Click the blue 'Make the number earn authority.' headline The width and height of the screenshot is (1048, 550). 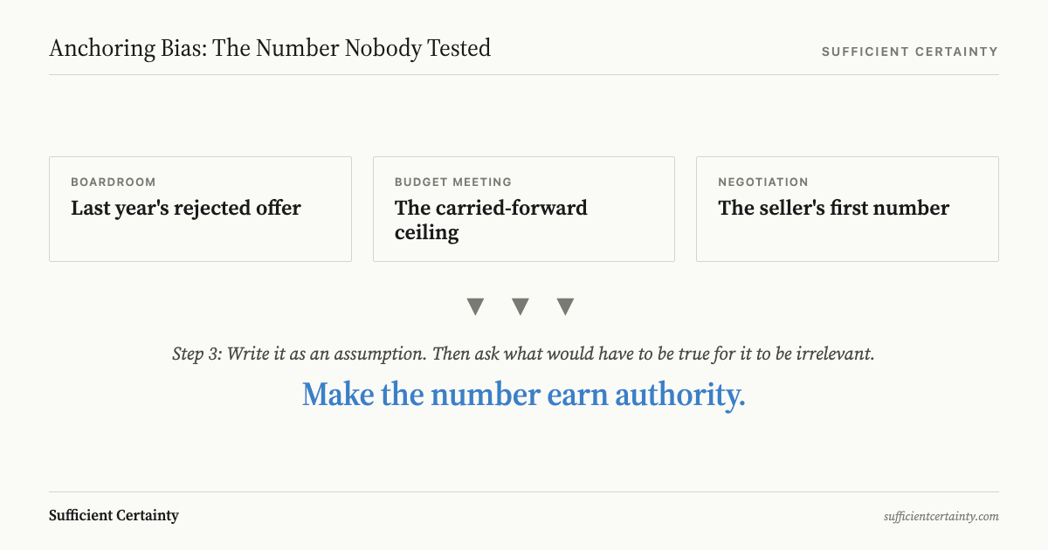click(524, 395)
